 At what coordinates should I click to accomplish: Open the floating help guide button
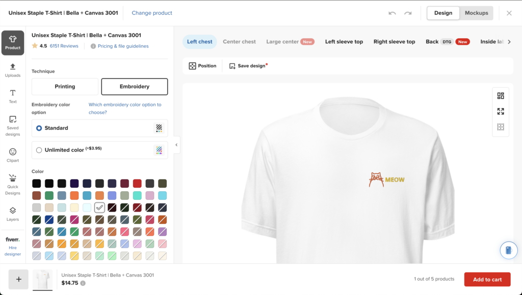pyautogui.click(x=509, y=250)
